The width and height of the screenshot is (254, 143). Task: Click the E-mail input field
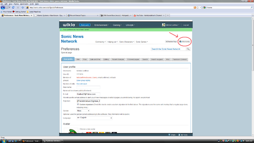tap(88, 94)
